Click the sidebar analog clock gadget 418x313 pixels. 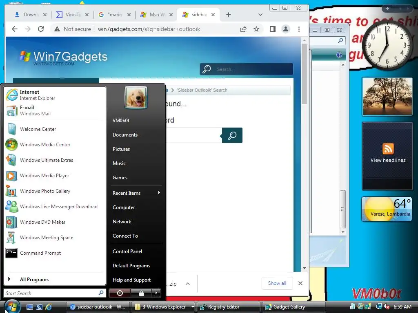(x=387, y=45)
